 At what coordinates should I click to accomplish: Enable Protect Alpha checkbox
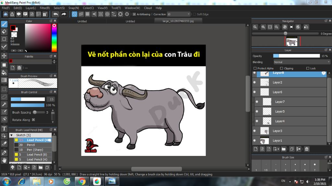tap(255, 68)
